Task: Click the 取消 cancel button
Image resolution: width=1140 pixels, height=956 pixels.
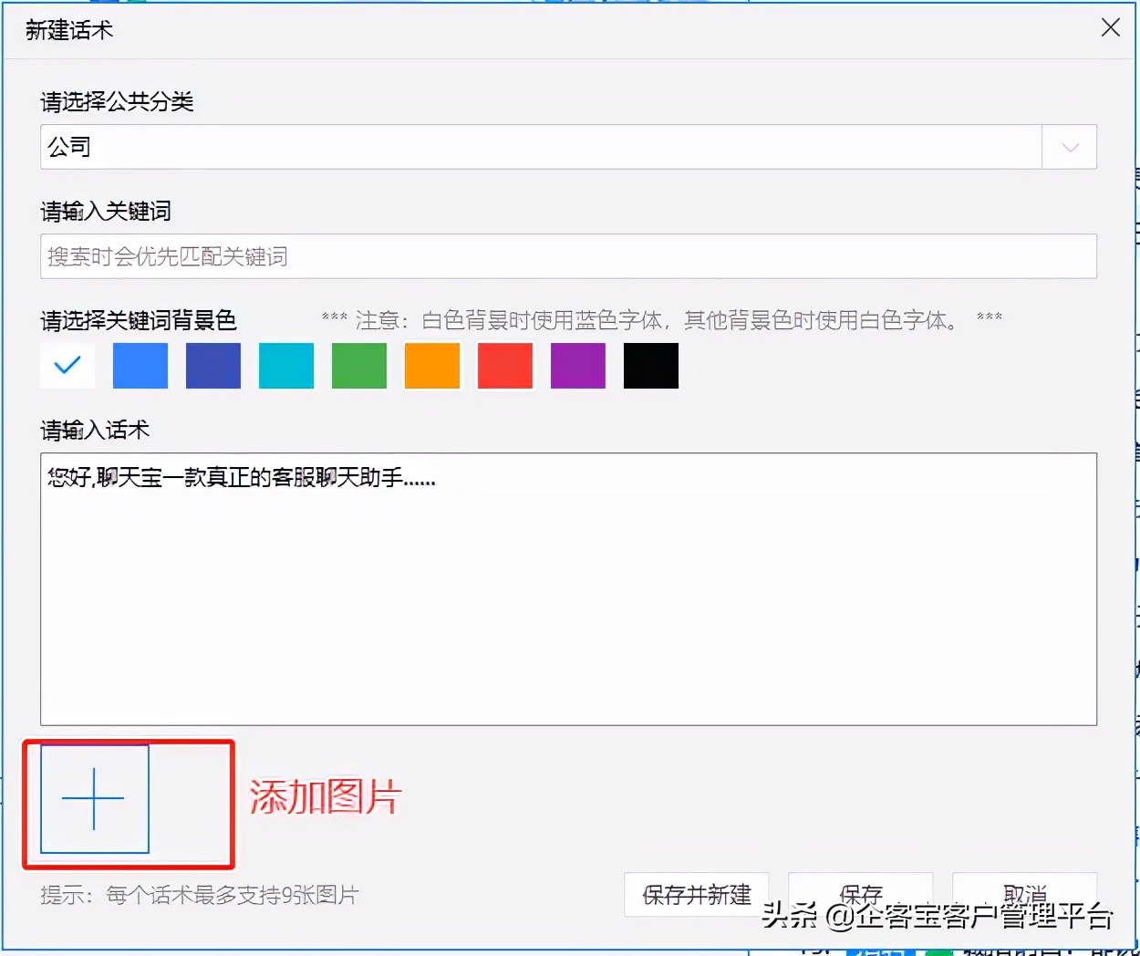Action: (x=1024, y=895)
